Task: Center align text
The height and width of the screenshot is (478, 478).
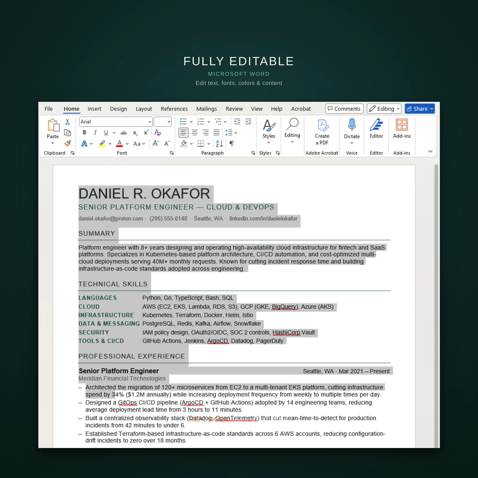Action: click(x=195, y=132)
